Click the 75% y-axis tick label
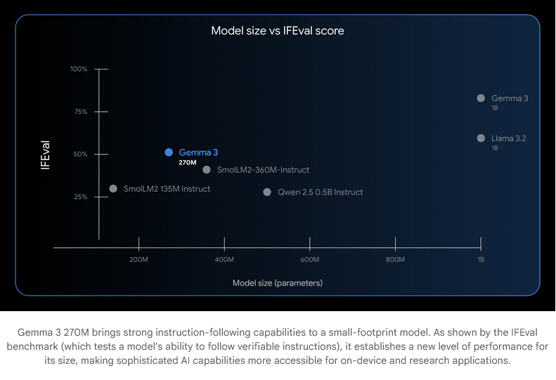The height and width of the screenshot is (380, 556). point(80,112)
